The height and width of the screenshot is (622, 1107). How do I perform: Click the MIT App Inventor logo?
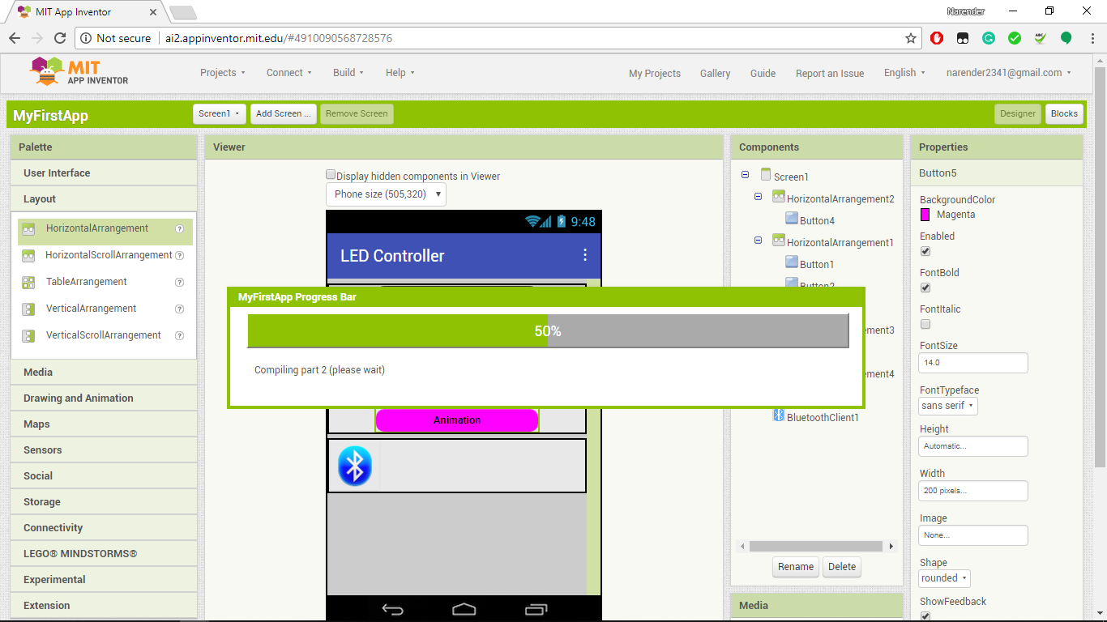coord(79,72)
